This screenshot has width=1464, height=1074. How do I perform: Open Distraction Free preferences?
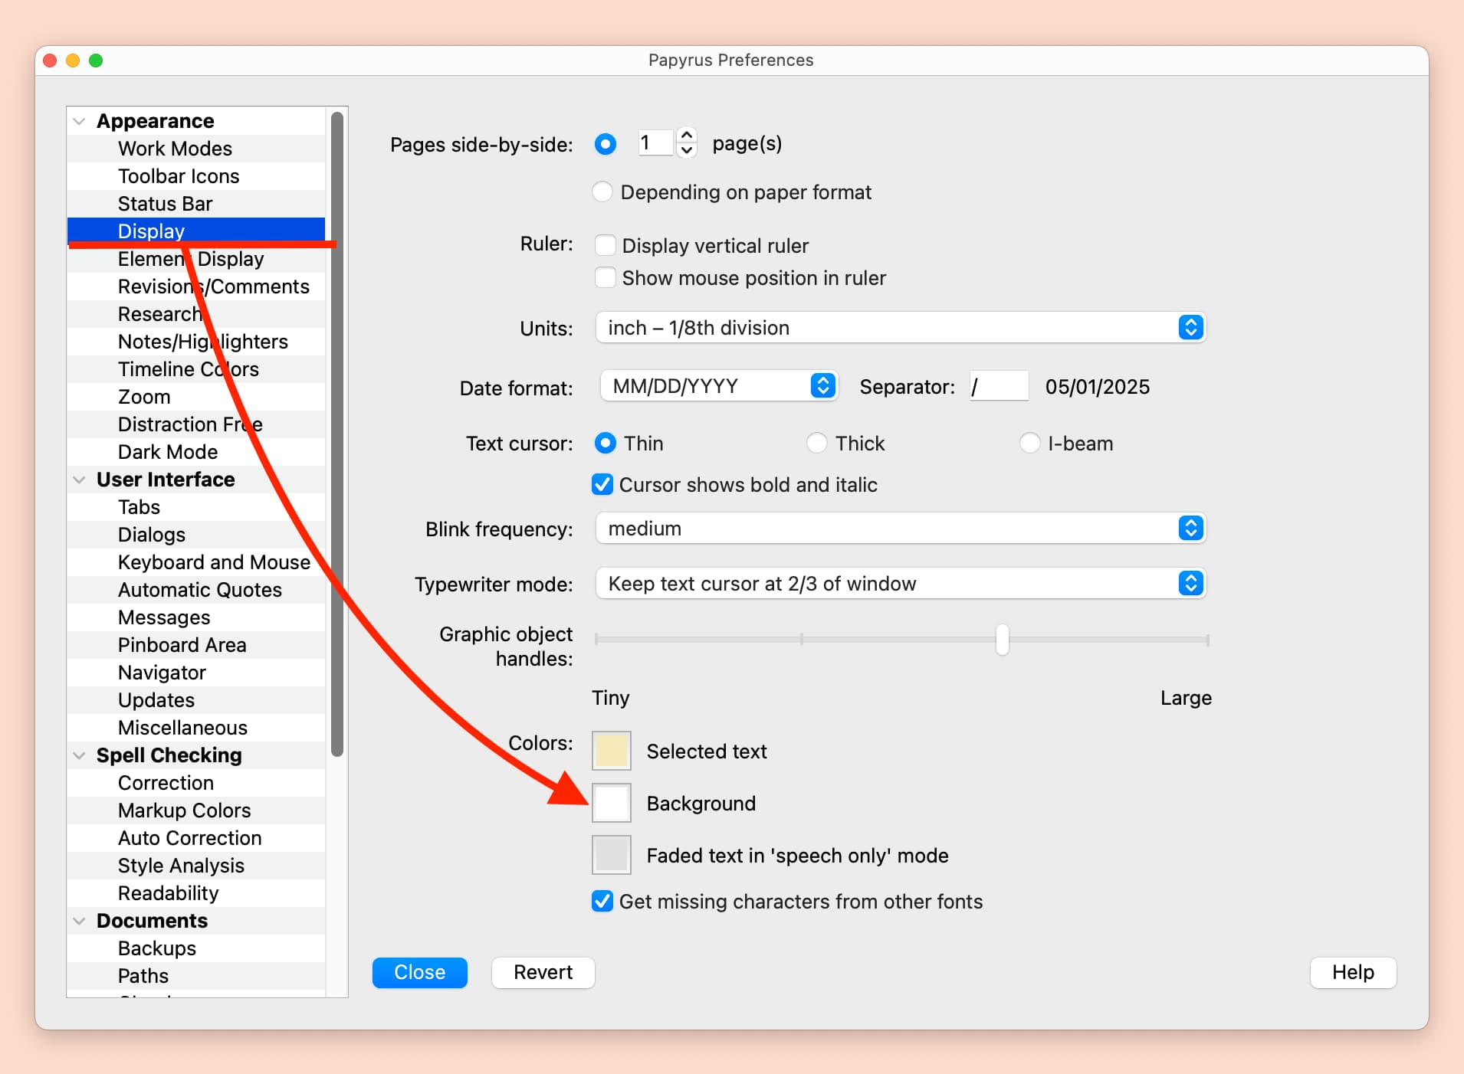coord(196,424)
